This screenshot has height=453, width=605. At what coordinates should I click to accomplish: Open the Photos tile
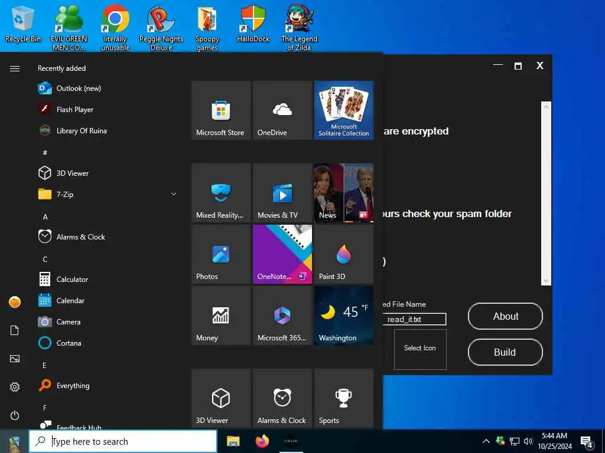tap(221, 254)
